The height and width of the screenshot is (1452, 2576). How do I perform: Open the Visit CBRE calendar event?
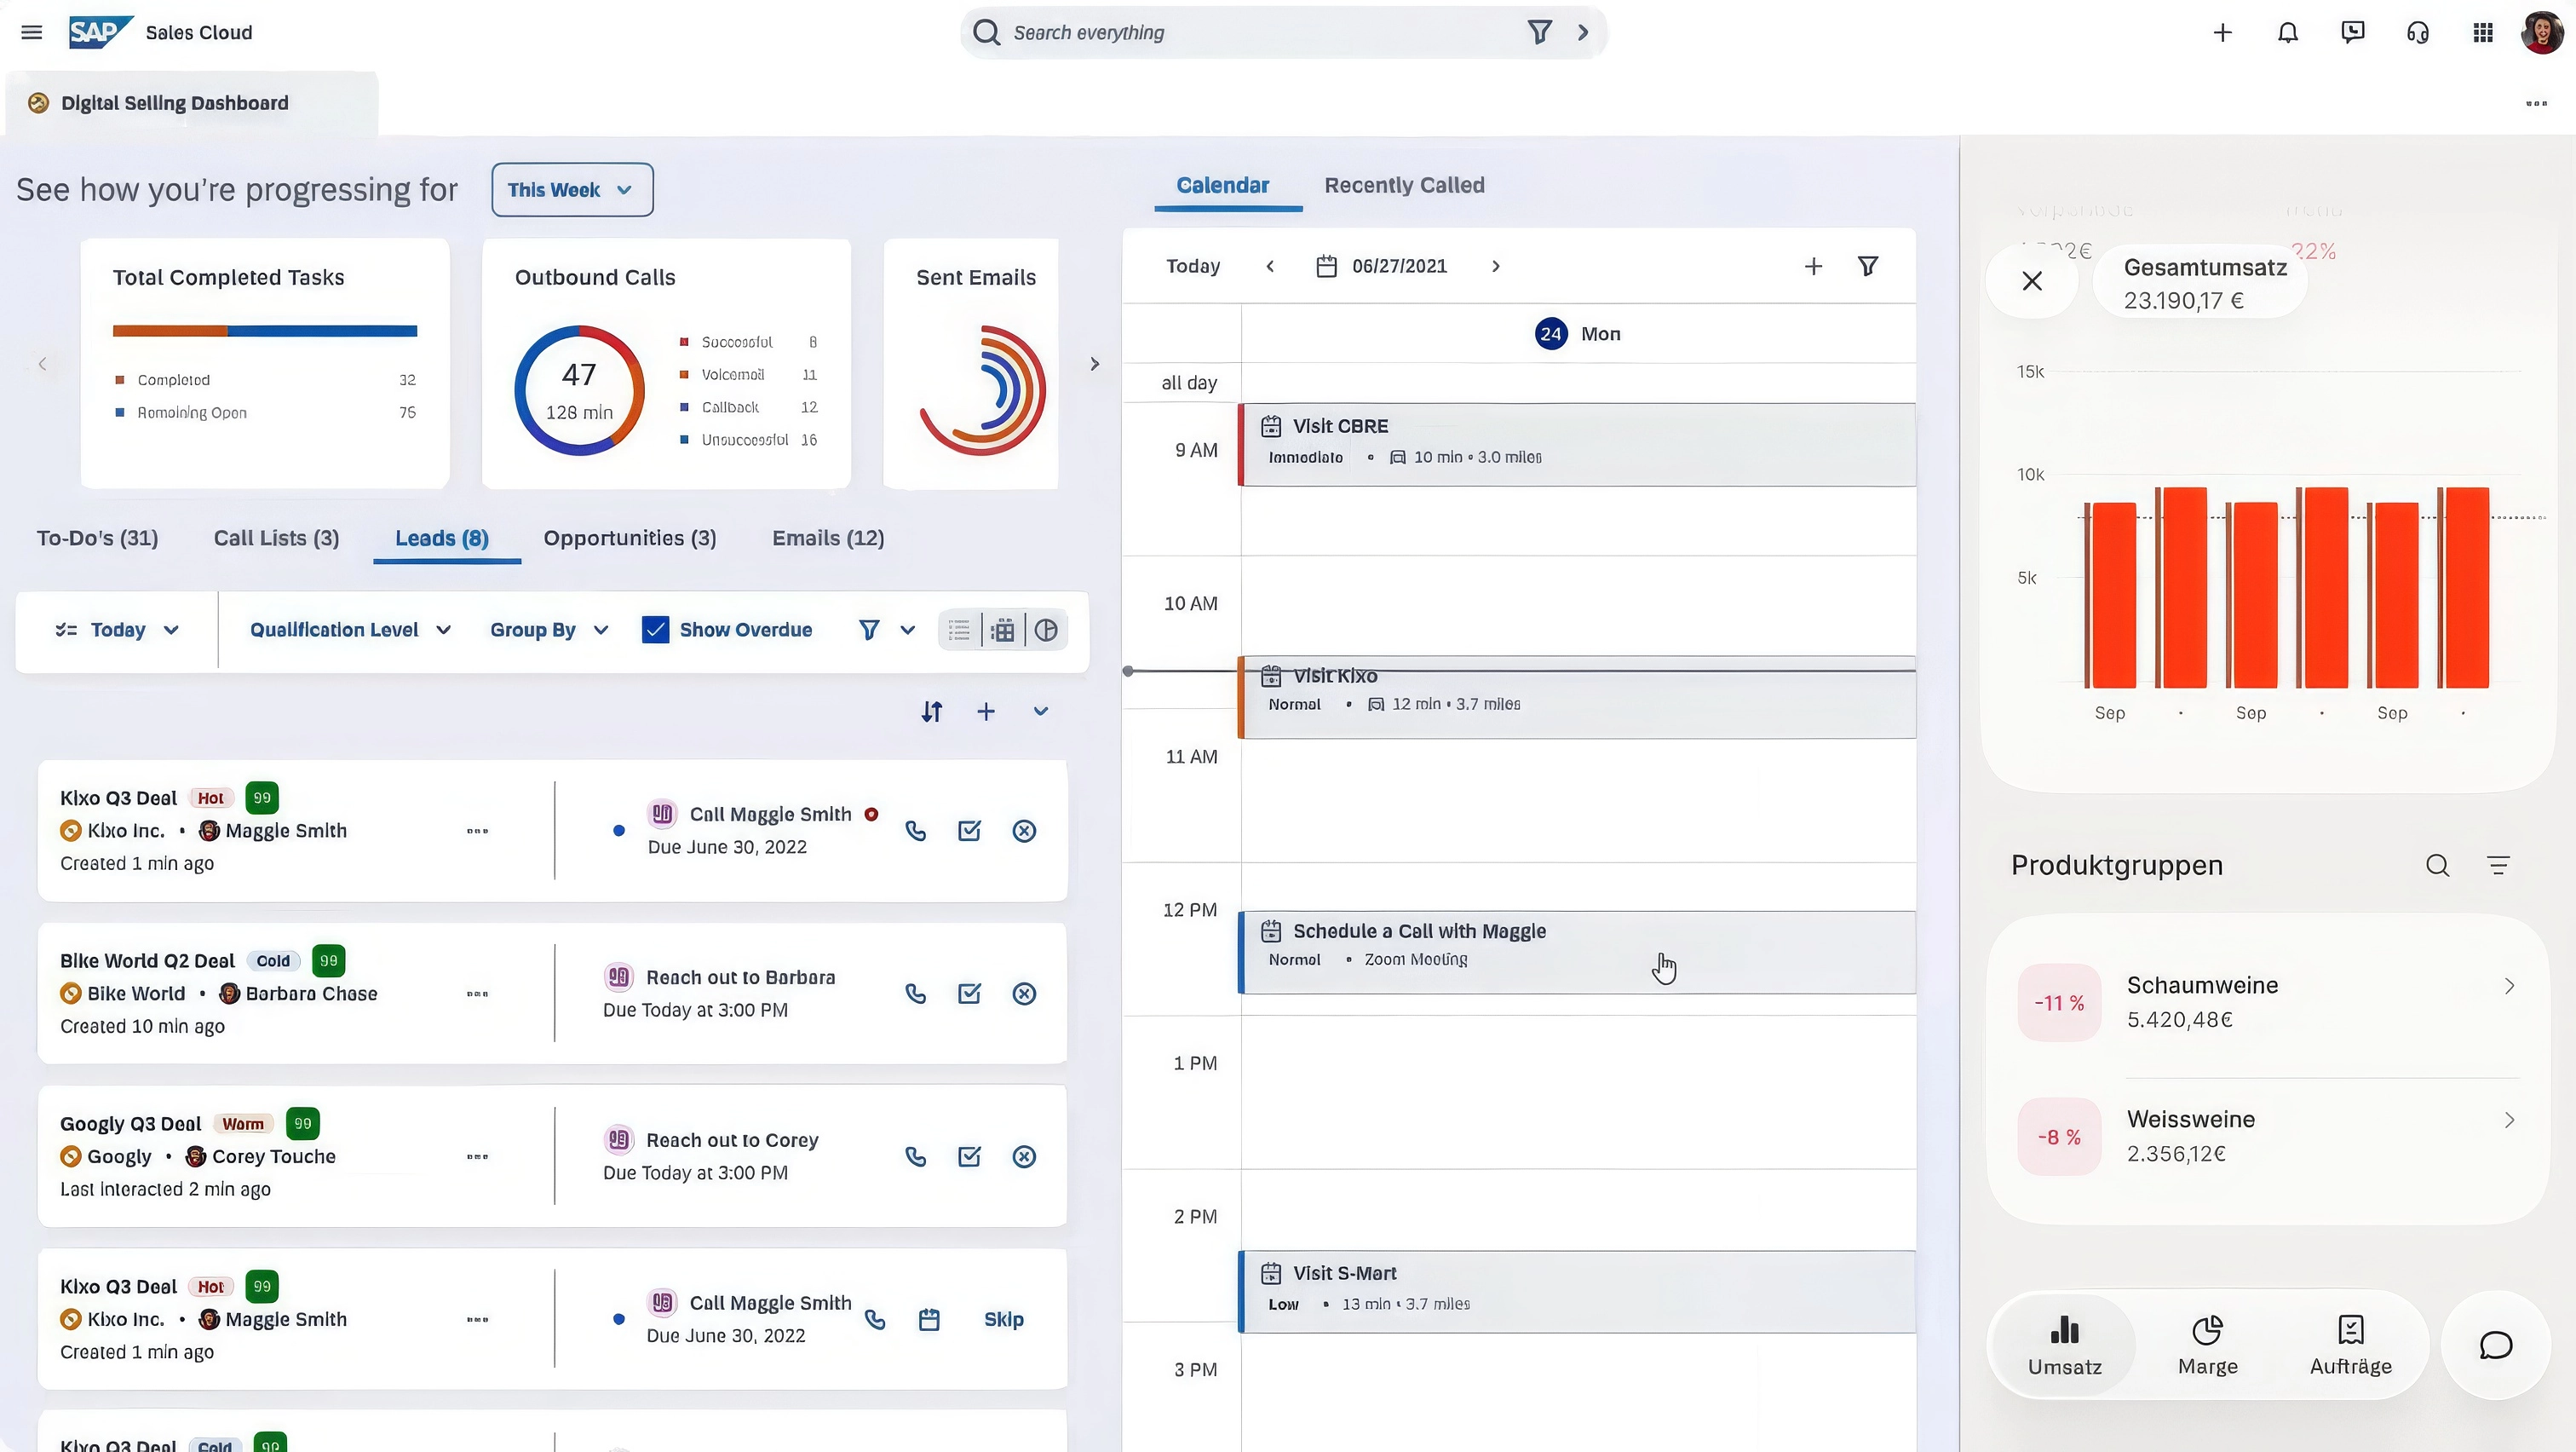tap(1577, 445)
